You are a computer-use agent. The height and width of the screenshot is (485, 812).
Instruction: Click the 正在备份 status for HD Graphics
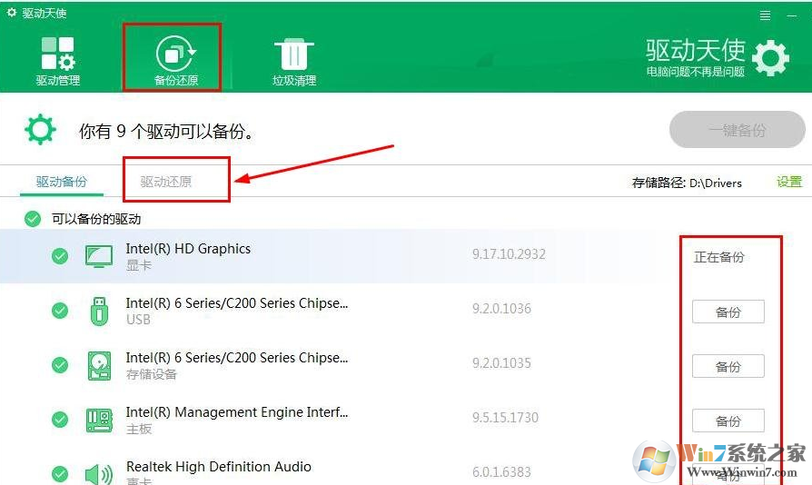[718, 257]
